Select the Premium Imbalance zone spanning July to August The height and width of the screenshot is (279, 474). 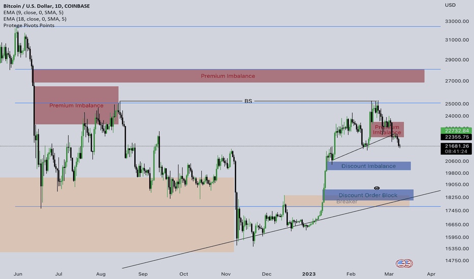click(x=76, y=106)
